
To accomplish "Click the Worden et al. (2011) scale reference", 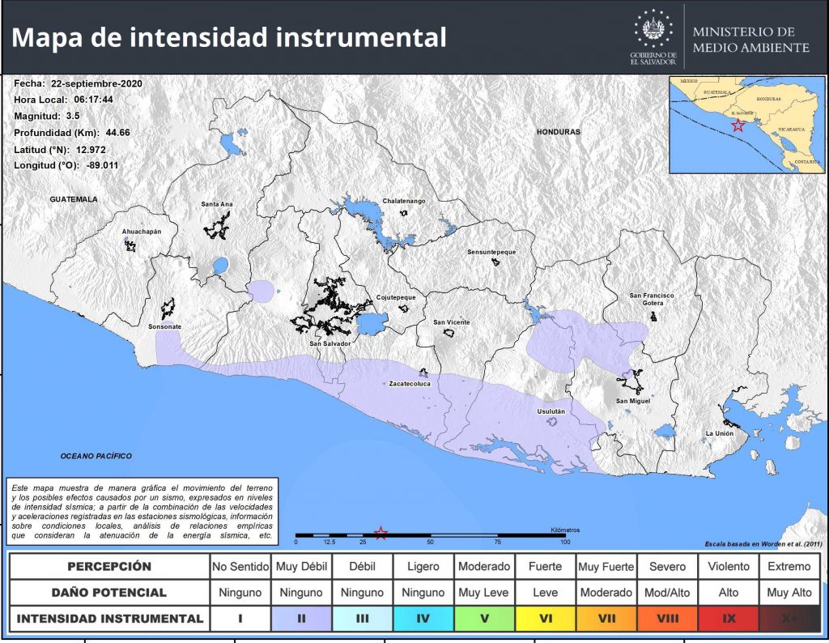I will pos(755,543).
